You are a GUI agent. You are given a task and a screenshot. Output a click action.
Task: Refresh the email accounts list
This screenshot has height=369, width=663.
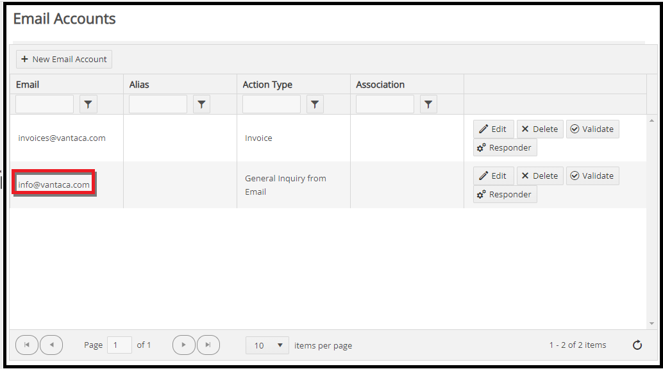click(637, 345)
